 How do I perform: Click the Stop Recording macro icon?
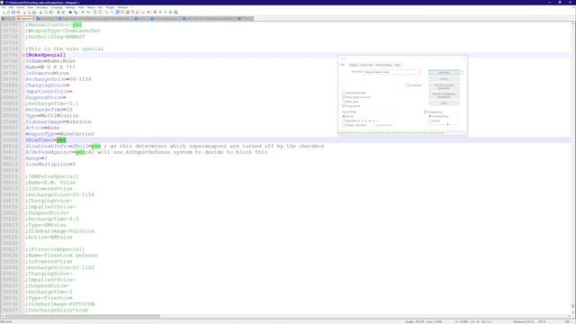[x=160, y=12]
